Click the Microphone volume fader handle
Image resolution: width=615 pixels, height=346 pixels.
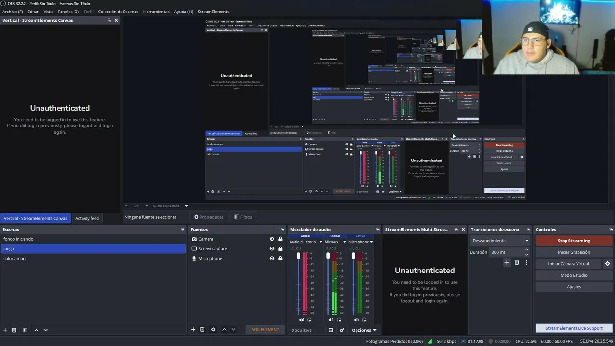point(353,256)
